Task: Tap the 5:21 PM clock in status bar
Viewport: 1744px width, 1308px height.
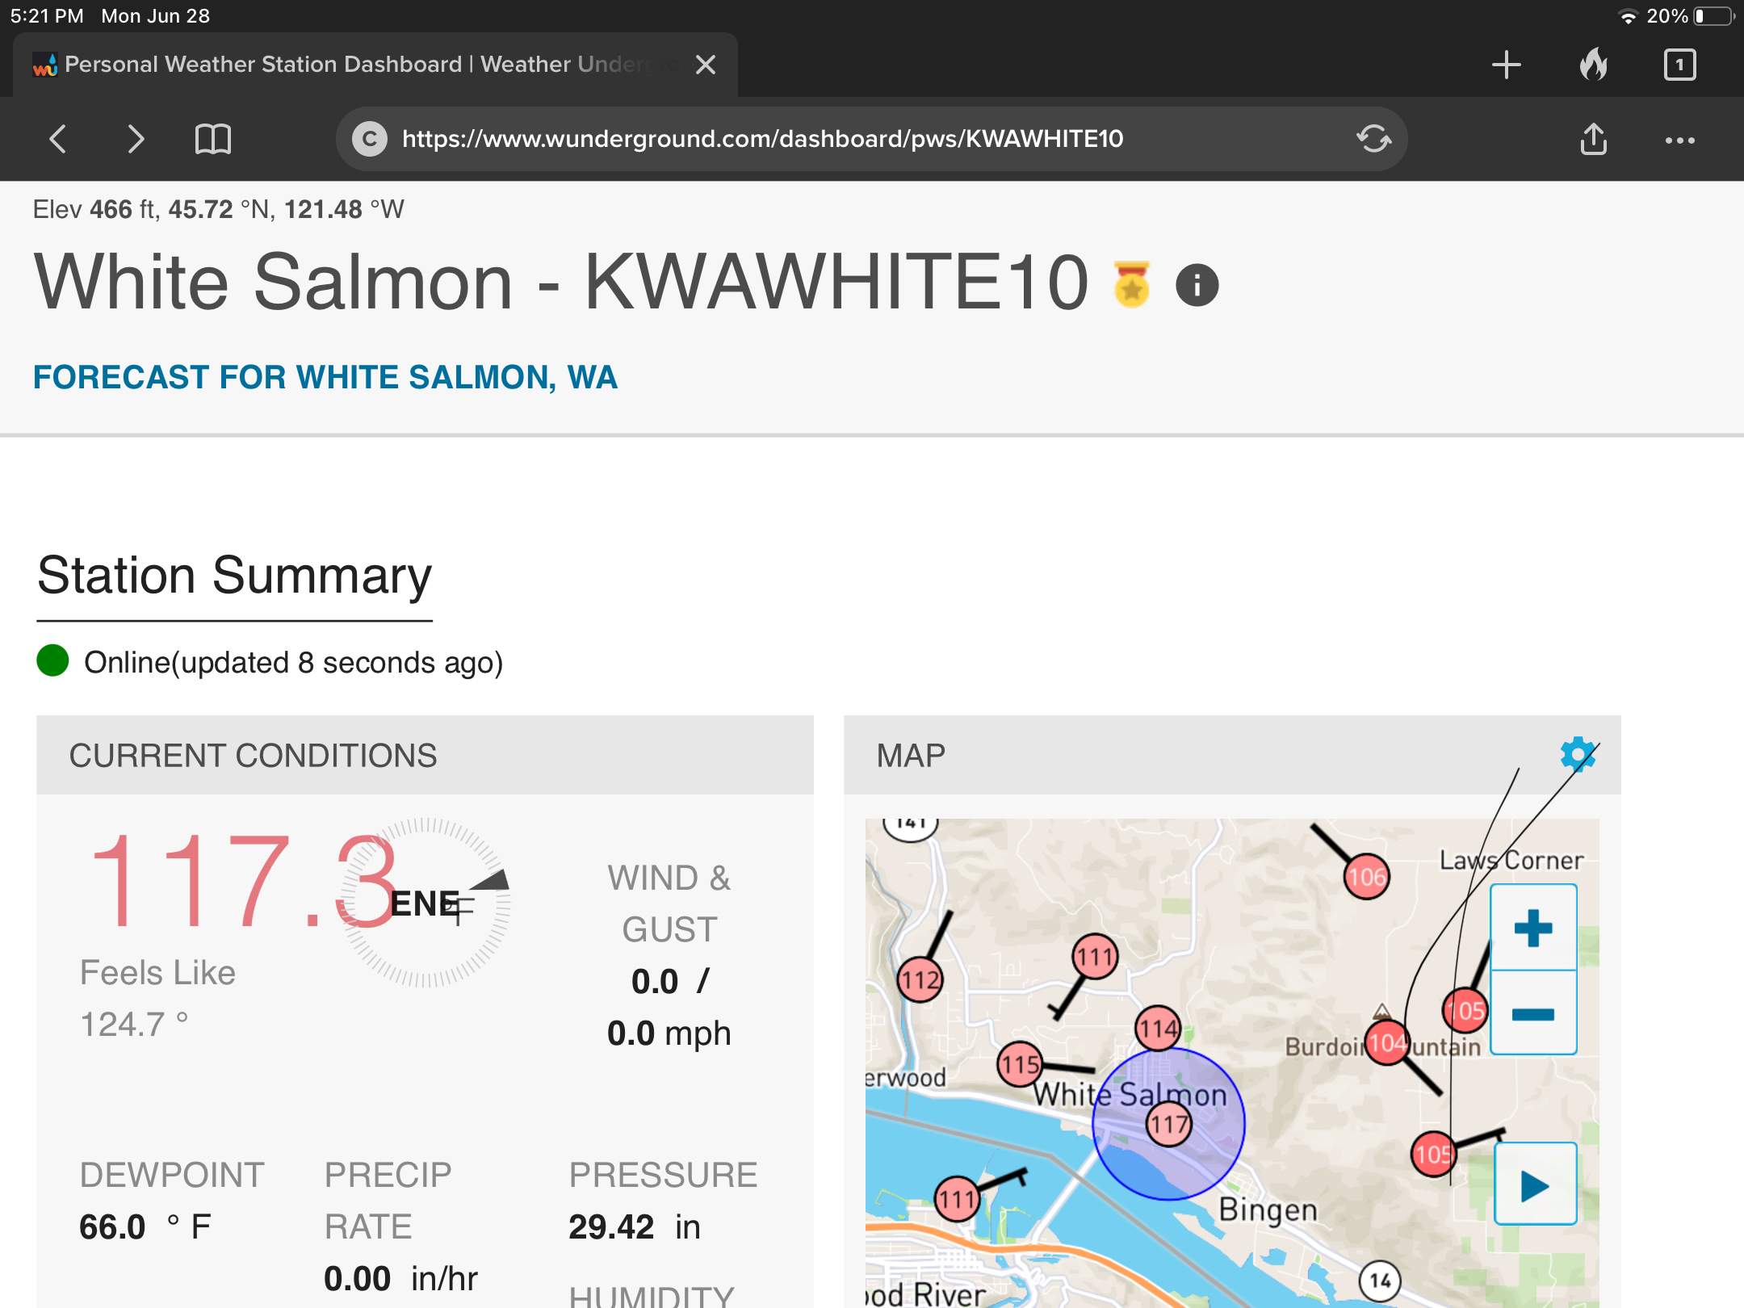Action: pyautogui.click(x=47, y=16)
